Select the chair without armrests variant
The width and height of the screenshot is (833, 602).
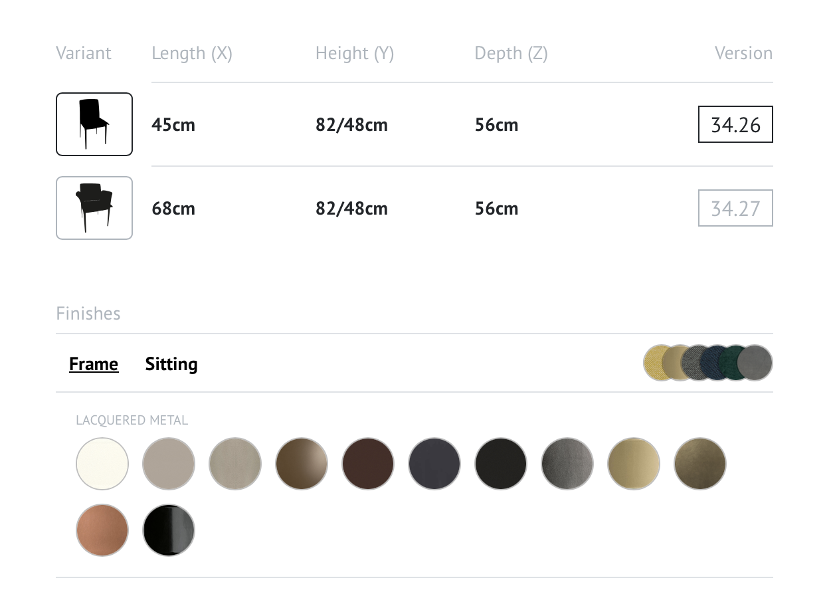[x=94, y=124]
